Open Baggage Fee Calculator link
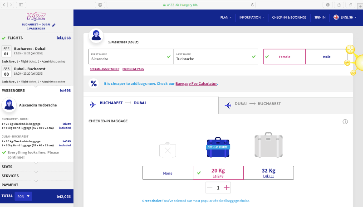Screen dimensions: 363x207 tap(196, 84)
